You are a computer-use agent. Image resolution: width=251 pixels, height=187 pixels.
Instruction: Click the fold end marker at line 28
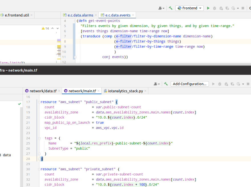[39, 159]
